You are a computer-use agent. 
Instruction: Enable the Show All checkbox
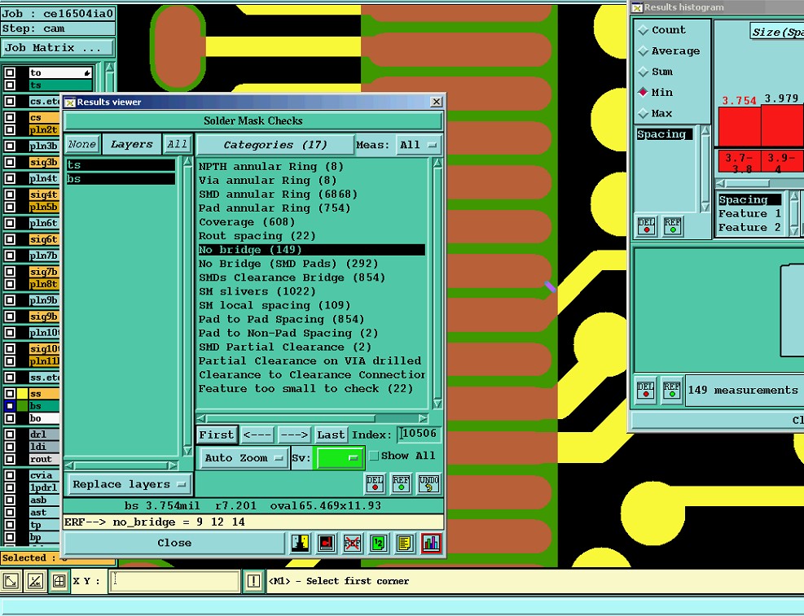pos(375,456)
